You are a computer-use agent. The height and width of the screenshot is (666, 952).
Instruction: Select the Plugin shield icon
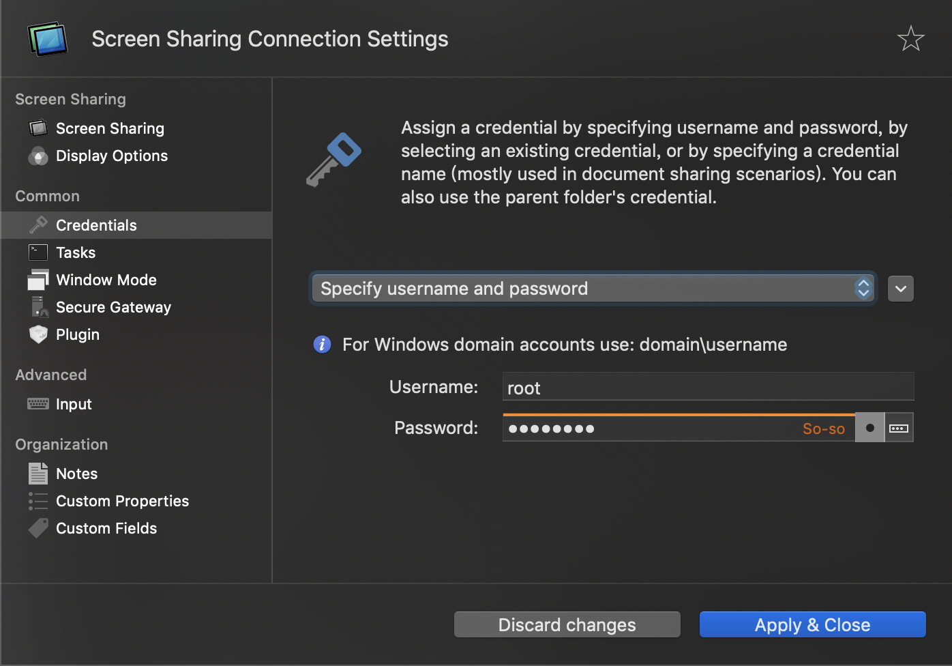[38, 334]
